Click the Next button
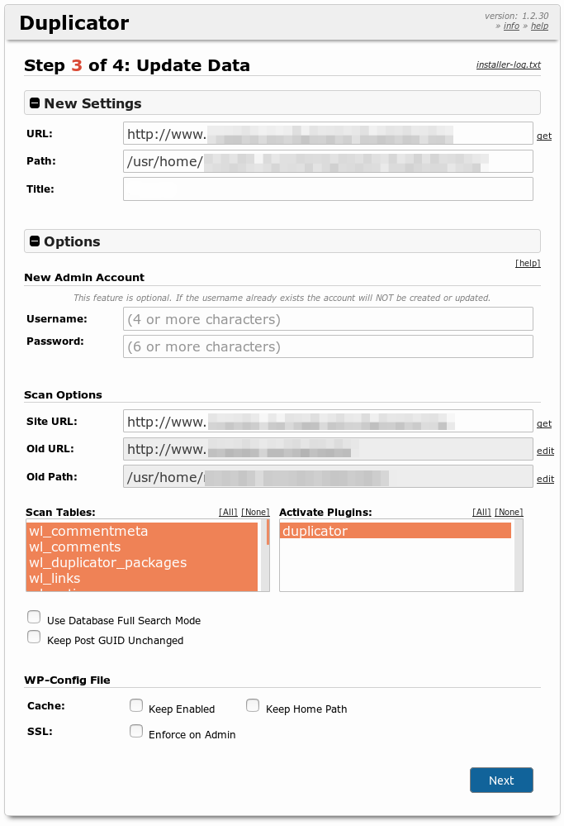This screenshot has height=826, width=564. [501, 781]
